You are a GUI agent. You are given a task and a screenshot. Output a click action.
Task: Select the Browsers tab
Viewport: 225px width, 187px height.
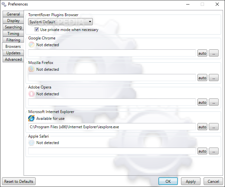[x=13, y=46]
